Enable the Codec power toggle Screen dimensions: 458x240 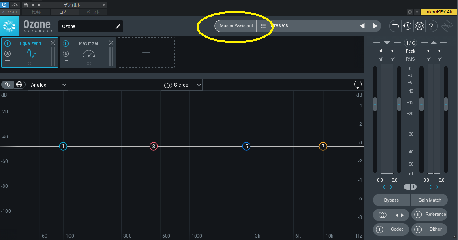click(379, 229)
